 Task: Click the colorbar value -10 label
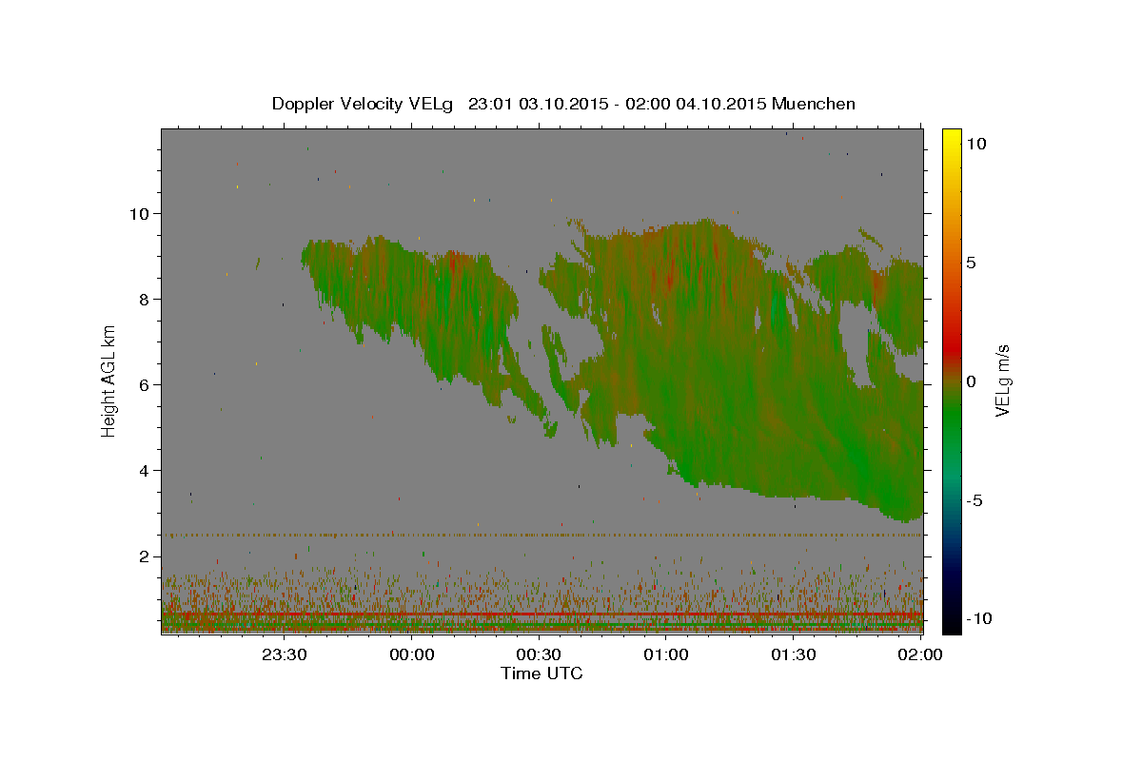click(979, 618)
